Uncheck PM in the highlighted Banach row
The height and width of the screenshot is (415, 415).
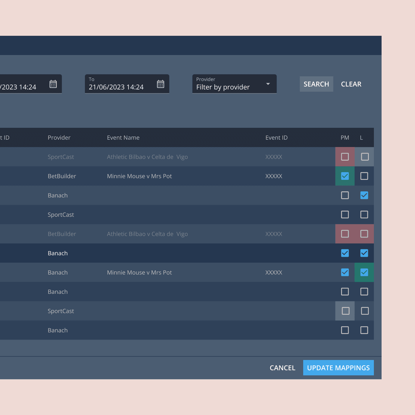[345, 253]
